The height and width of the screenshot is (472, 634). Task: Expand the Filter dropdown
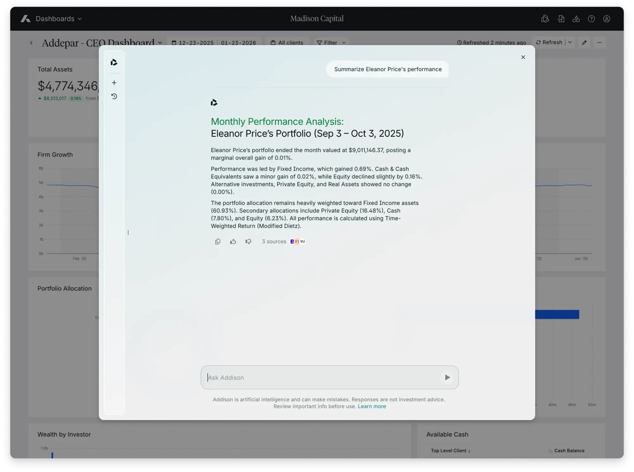[x=331, y=43]
